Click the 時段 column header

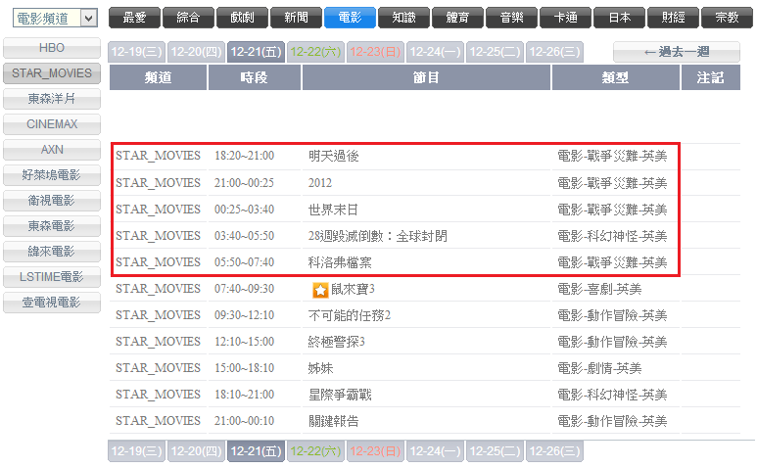tap(255, 77)
